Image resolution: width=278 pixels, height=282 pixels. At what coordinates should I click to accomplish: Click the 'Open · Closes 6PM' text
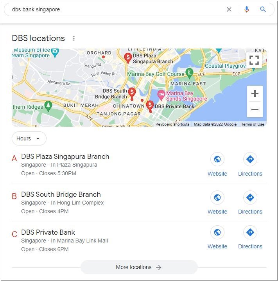coord(45,249)
